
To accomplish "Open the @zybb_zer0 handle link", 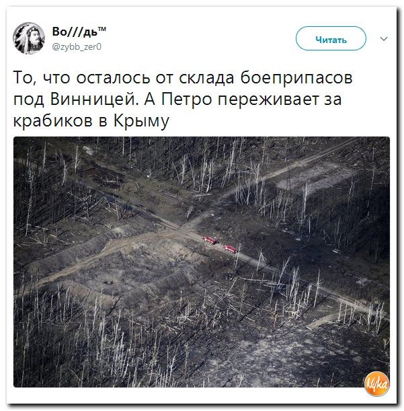I will tap(77, 46).
